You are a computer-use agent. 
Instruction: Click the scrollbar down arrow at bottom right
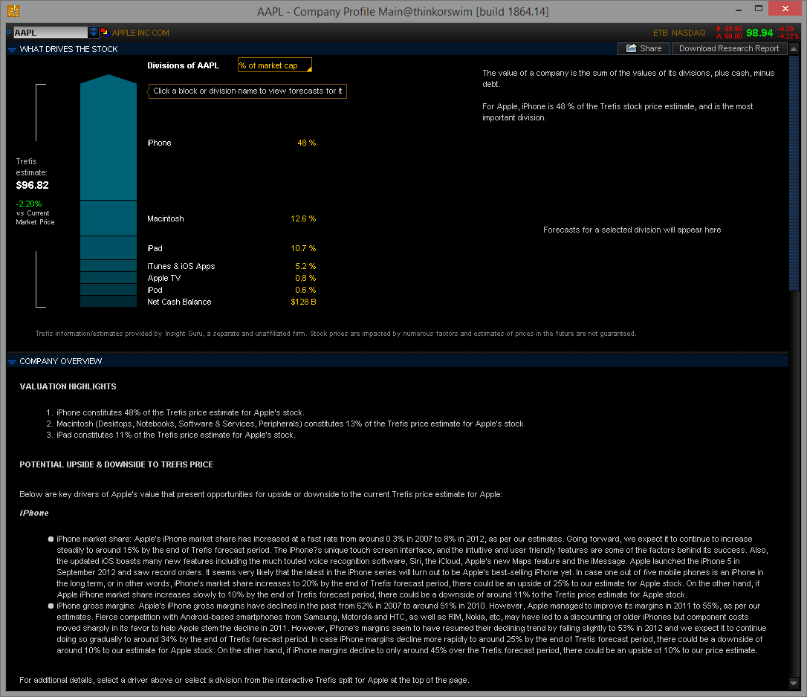794,683
